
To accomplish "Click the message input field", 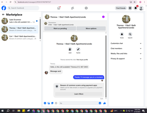I will pyautogui.click(x=78, y=103).
